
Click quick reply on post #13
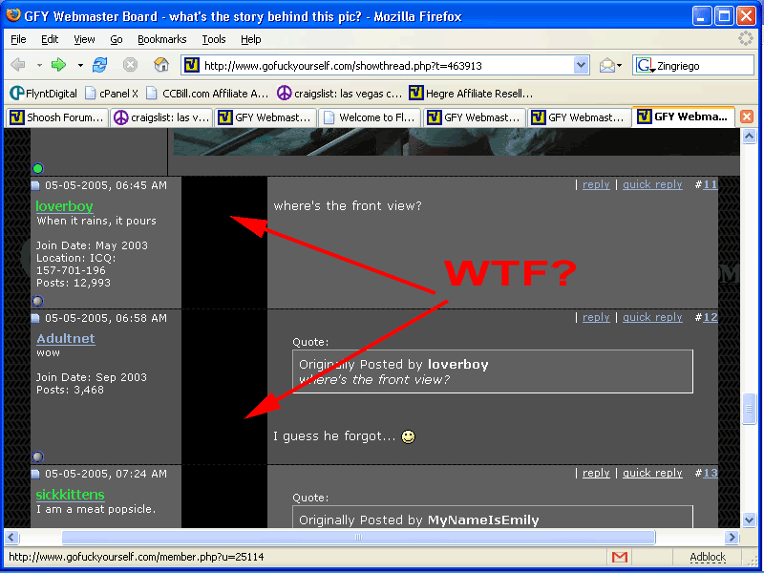pyautogui.click(x=652, y=473)
